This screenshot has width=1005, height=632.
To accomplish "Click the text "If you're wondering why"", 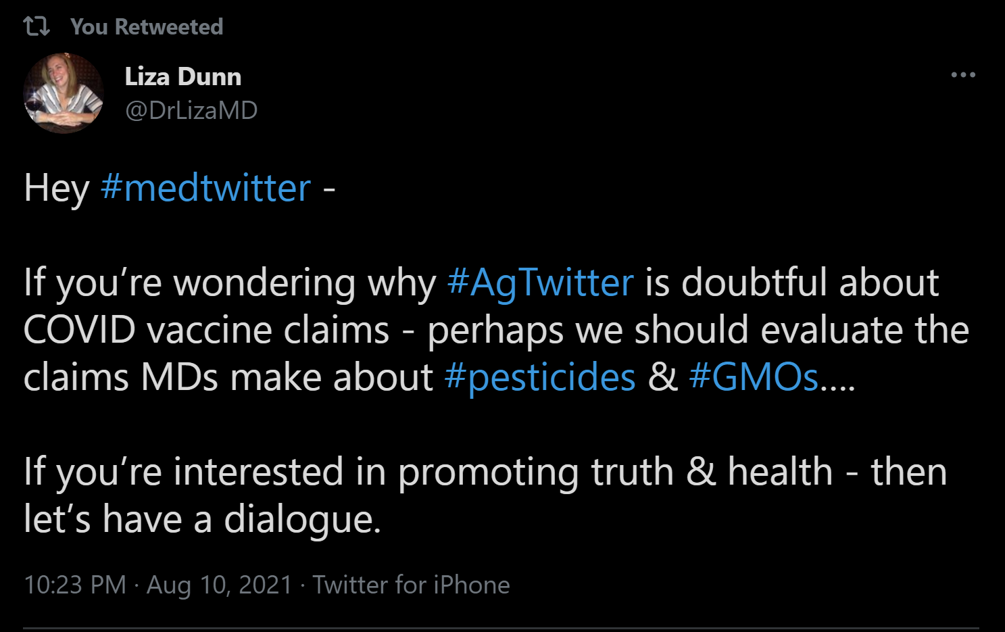I will pos(230,283).
